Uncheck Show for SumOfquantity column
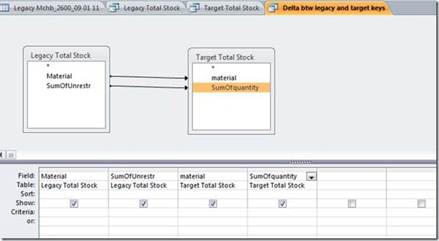439x241 pixels. (x=282, y=204)
